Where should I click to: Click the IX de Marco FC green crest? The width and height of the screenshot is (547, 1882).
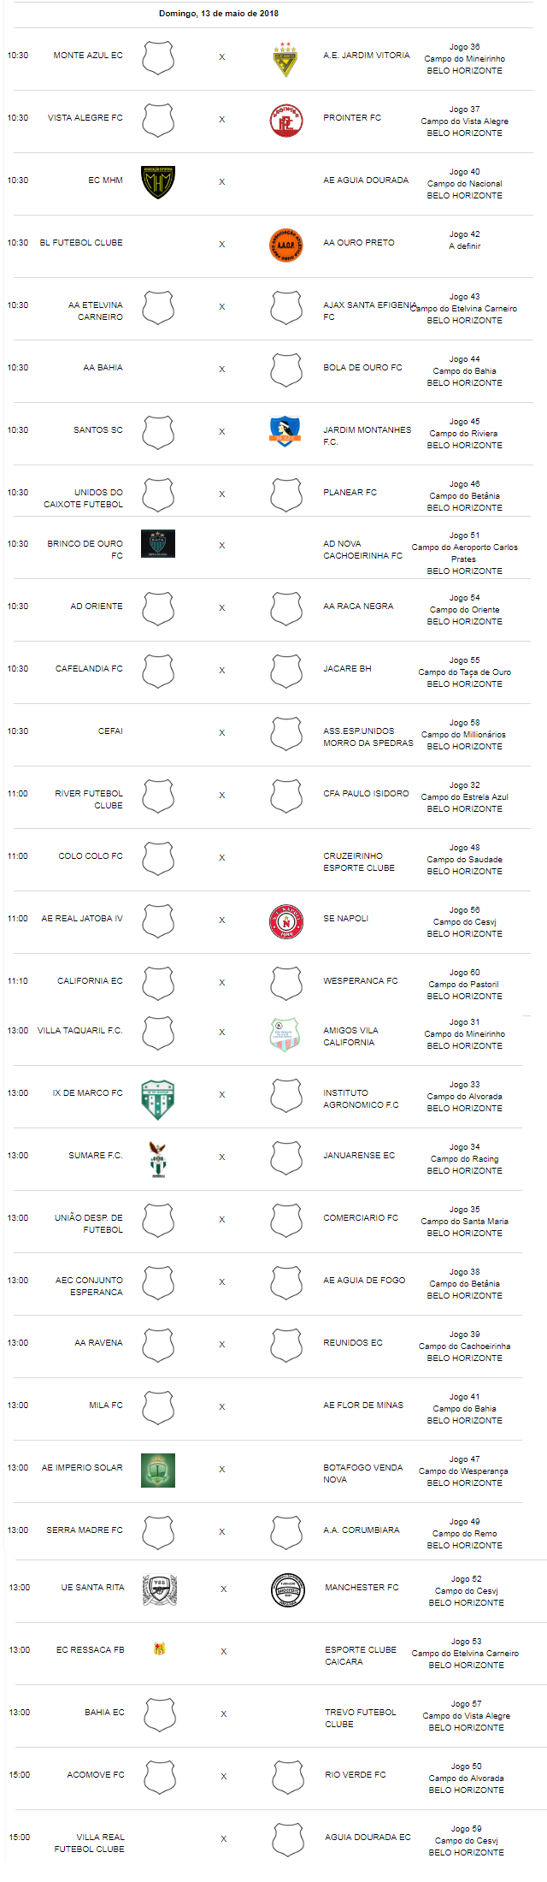click(158, 1099)
